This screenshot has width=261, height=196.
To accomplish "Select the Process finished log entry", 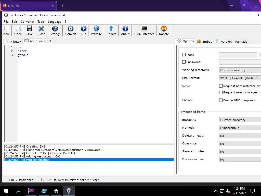I will (x=88, y=160).
